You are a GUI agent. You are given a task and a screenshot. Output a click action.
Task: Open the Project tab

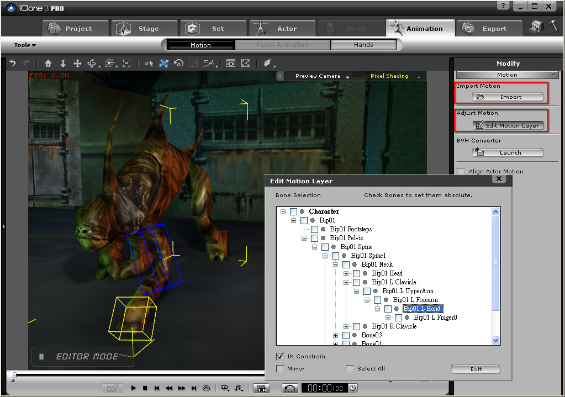point(75,29)
